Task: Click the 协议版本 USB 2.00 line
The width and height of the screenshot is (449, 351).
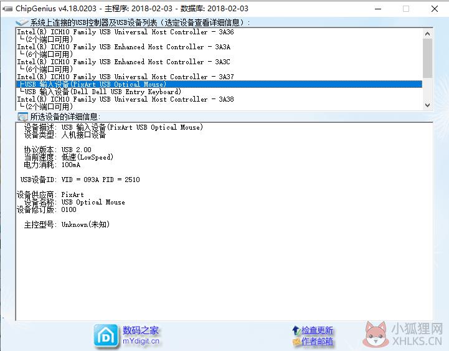Action: (x=57, y=150)
